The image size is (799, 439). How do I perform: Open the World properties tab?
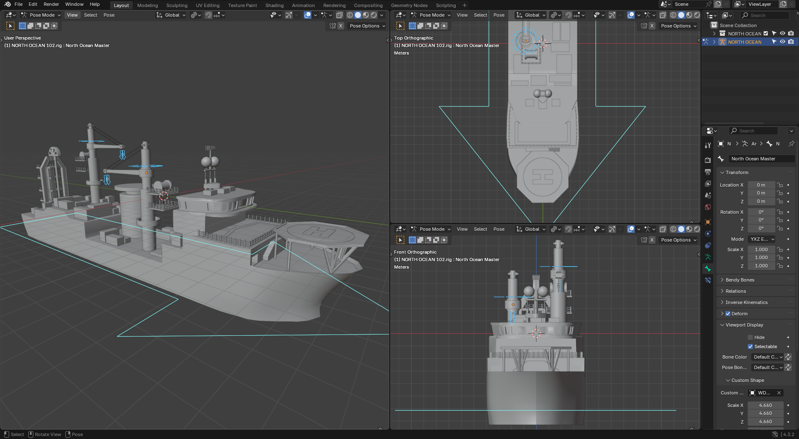coord(708,207)
